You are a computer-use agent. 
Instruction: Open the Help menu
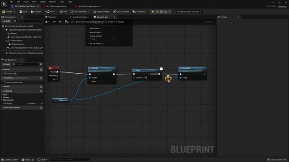point(70,2)
